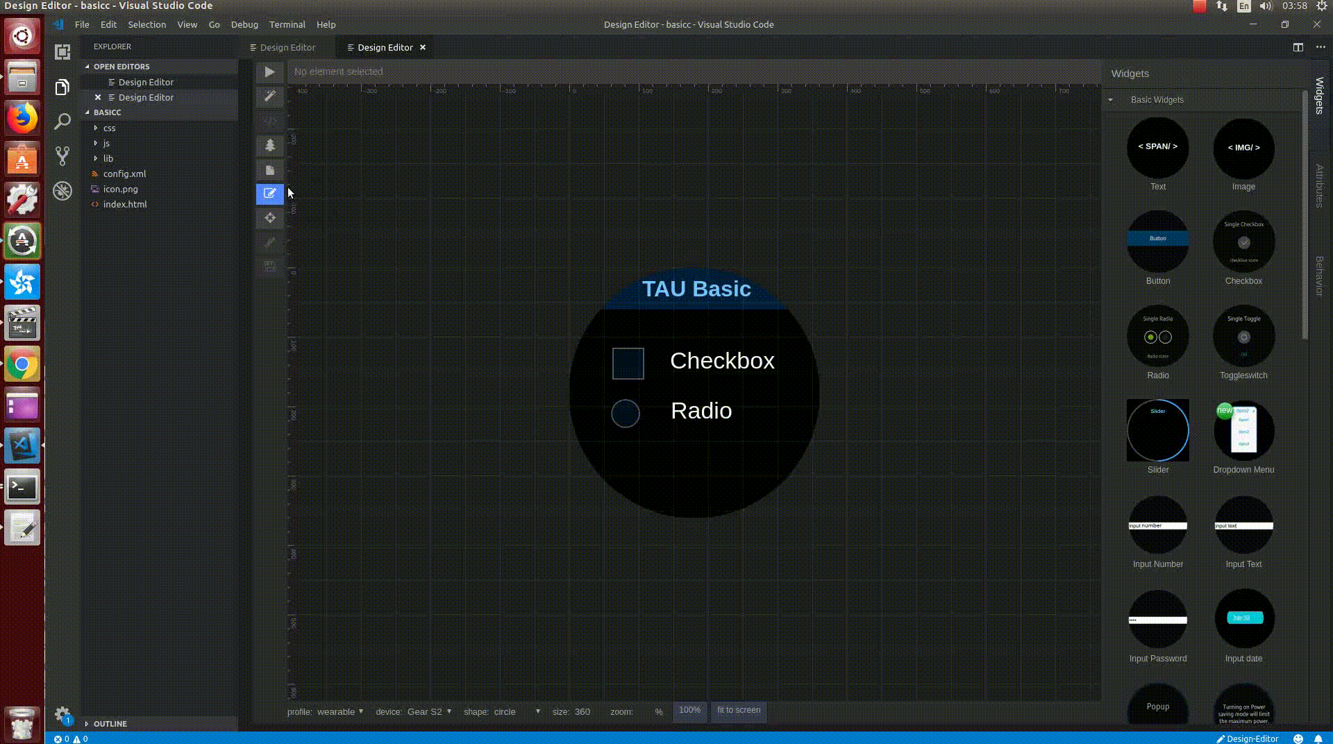Open the Debug menu

pos(244,24)
